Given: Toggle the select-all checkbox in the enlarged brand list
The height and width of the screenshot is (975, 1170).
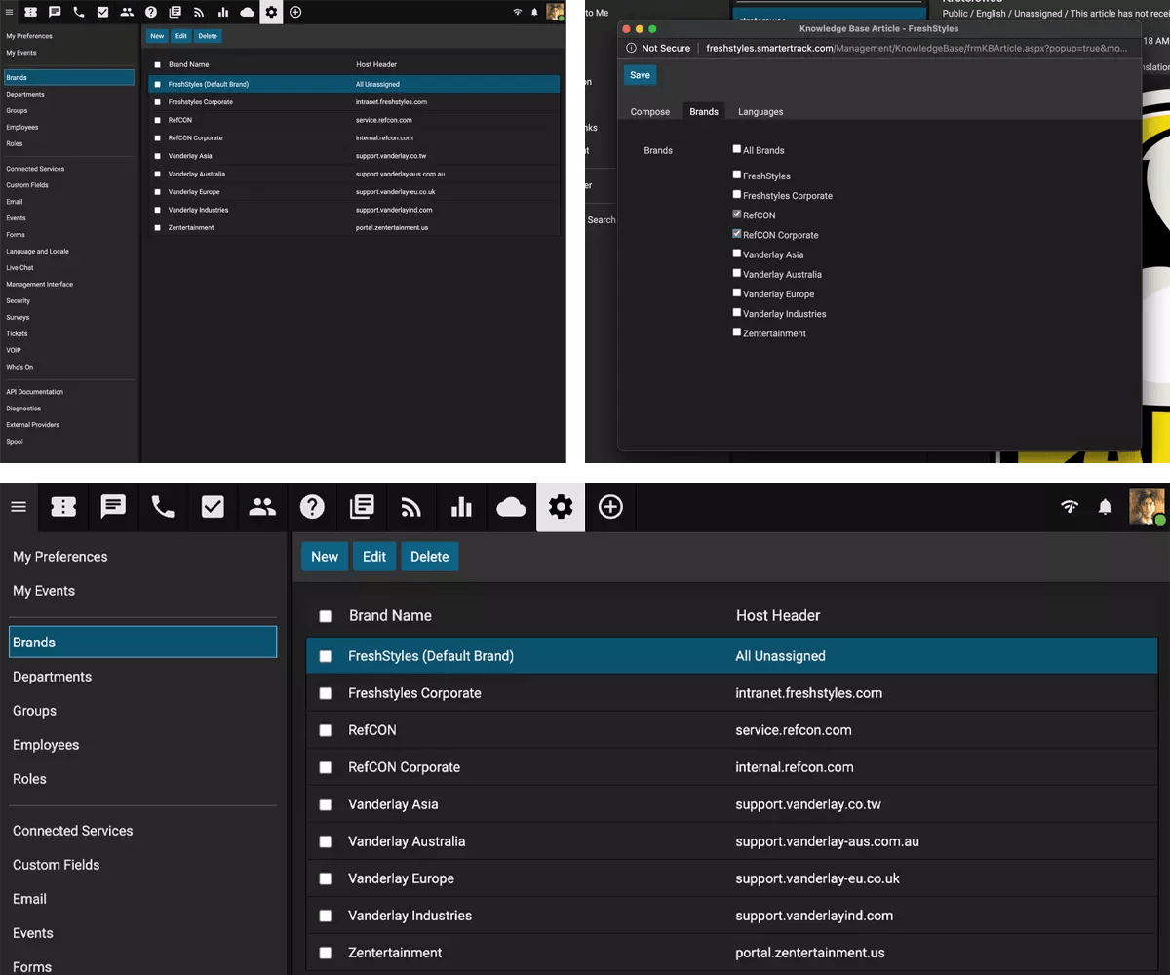Looking at the screenshot, I should 326,616.
